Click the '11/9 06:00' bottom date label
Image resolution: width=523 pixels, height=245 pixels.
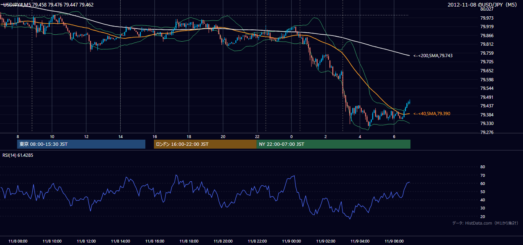(x=394, y=241)
